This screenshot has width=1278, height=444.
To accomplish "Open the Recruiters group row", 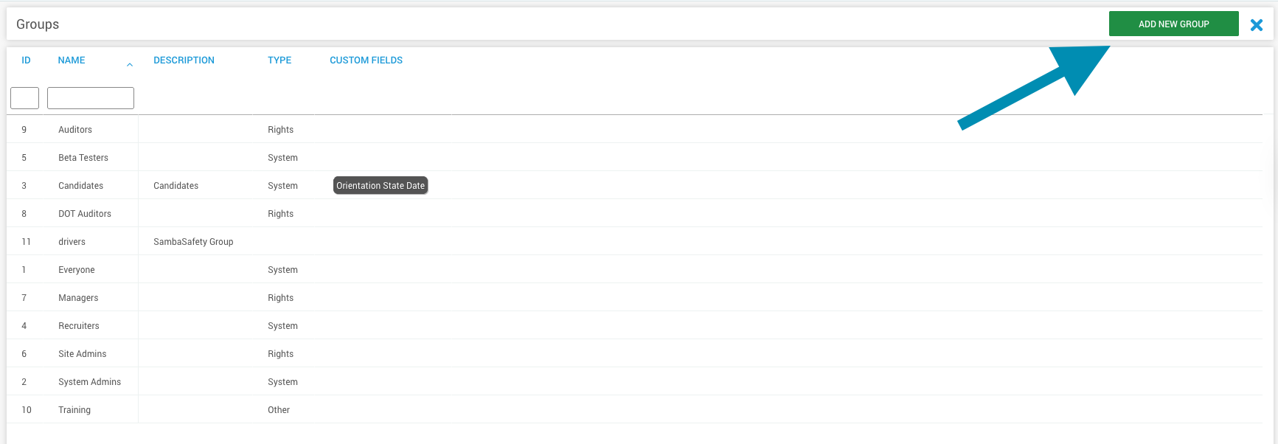I will [x=79, y=326].
